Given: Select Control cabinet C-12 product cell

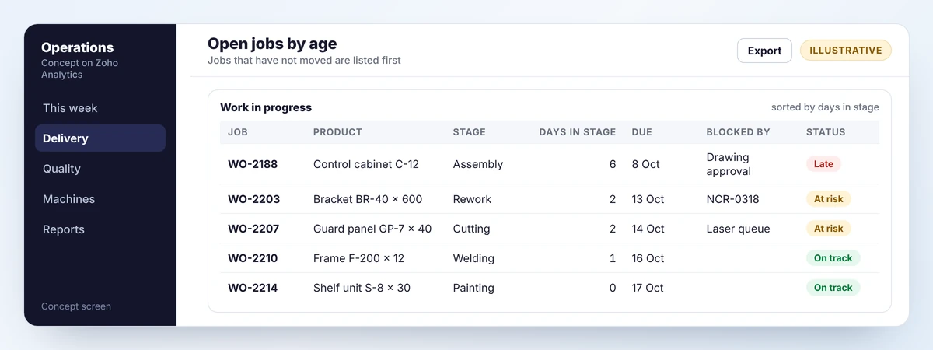Looking at the screenshot, I should tap(366, 164).
